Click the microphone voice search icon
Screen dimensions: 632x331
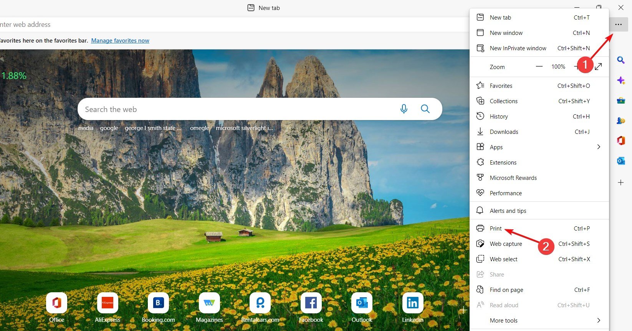404,109
